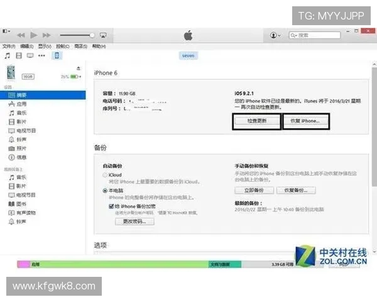This screenshot has height=302, width=377.
Task: Adjust the volume slider knob
Action: pos(92,35)
